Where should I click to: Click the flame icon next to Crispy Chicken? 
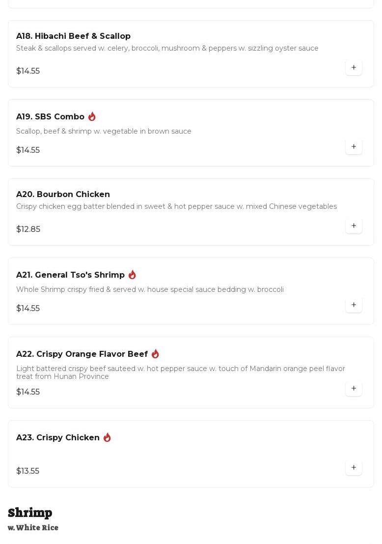pos(107,437)
